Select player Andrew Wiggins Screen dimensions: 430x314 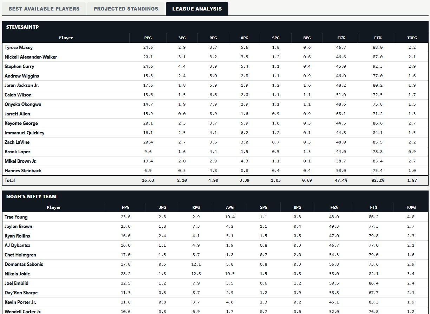[22, 76]
